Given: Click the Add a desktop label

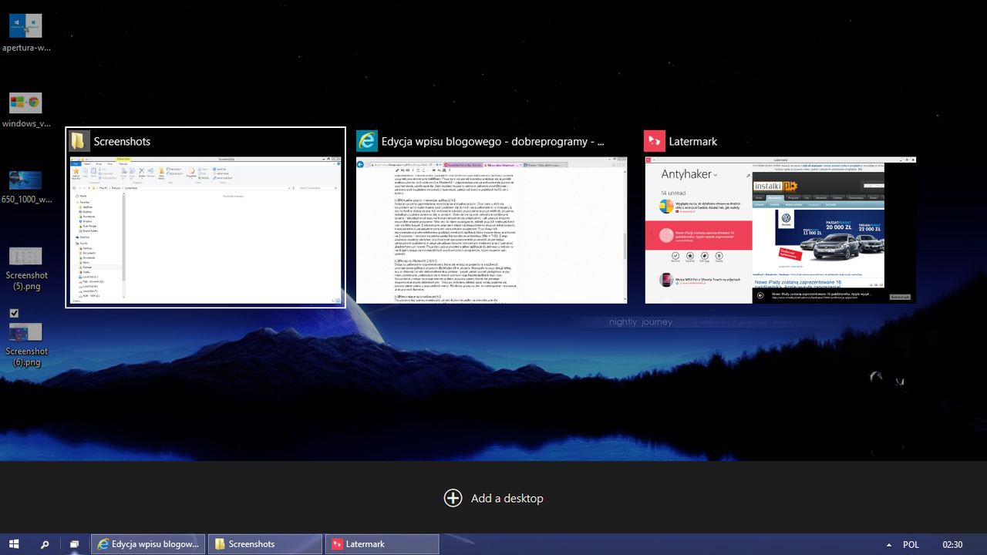Looking at the screenshot, I should pos(507,498).
